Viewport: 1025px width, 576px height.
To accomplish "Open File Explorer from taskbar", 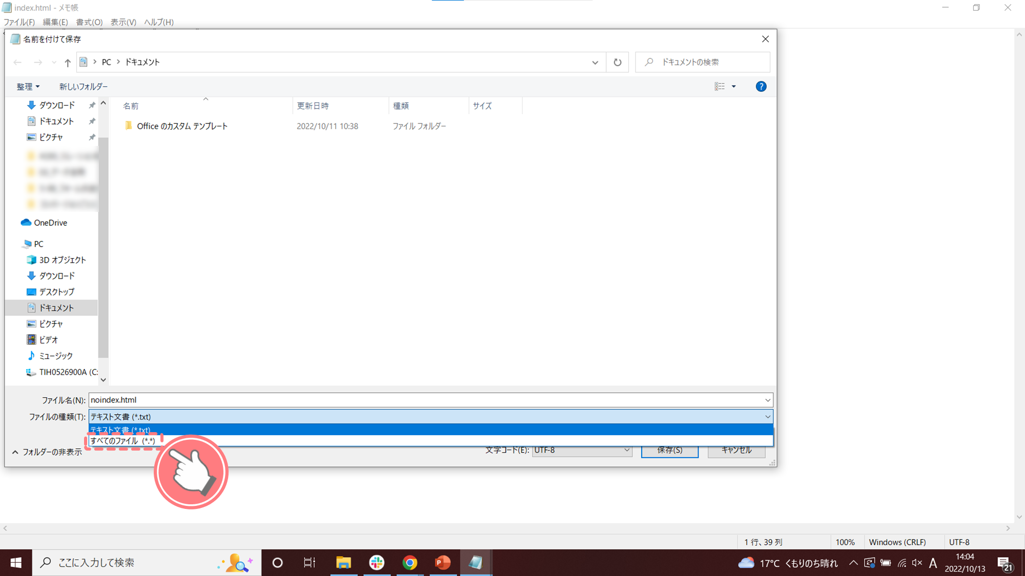I will coord(343,563).
